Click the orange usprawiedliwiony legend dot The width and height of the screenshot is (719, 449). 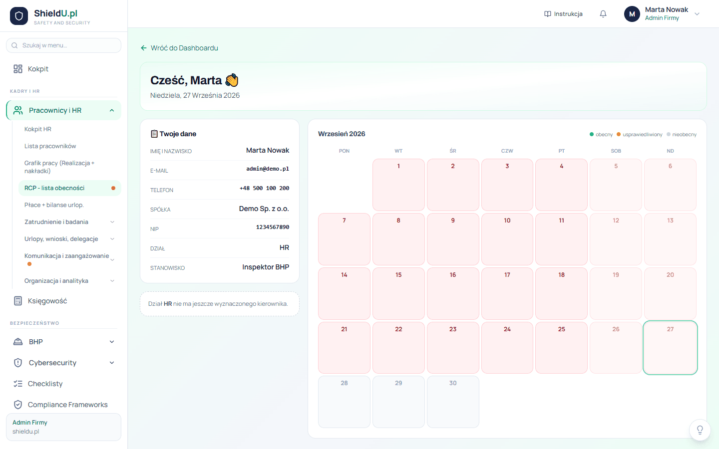(x=619, y=134)
